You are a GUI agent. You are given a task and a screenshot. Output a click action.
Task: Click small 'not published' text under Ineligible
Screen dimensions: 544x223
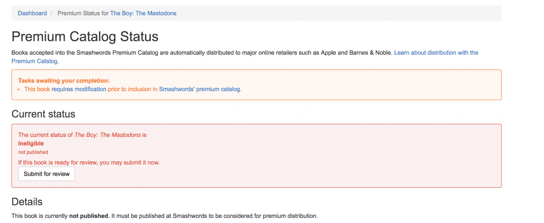[33, 152]
